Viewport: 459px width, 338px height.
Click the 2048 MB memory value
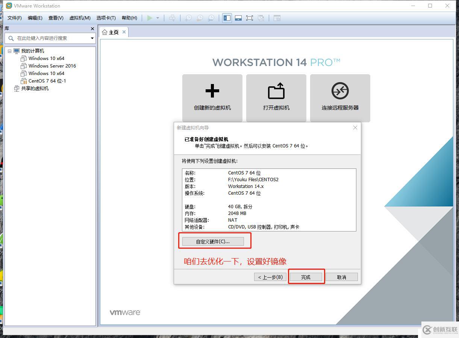coord(237,213)
